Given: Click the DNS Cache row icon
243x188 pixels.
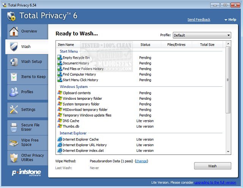Looking at the screenshot, I should click(x=60, y=121).
